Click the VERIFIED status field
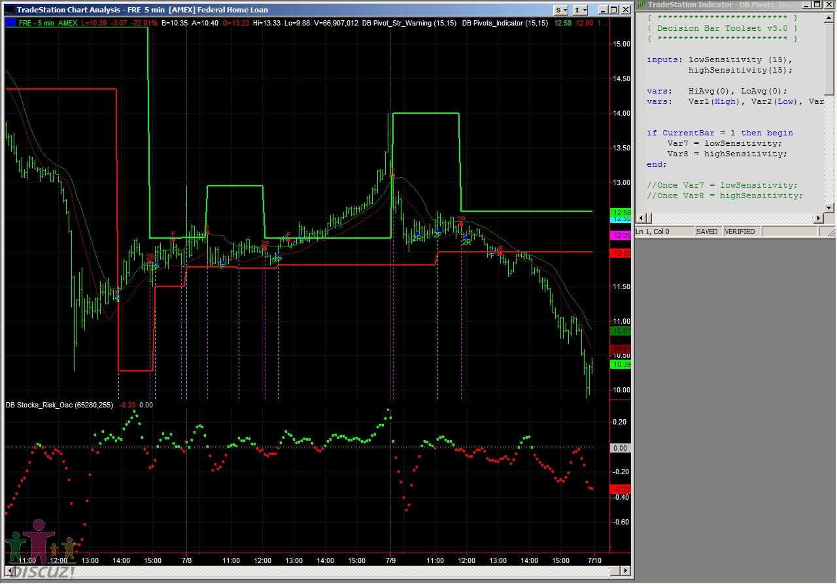 coord(740,232)
